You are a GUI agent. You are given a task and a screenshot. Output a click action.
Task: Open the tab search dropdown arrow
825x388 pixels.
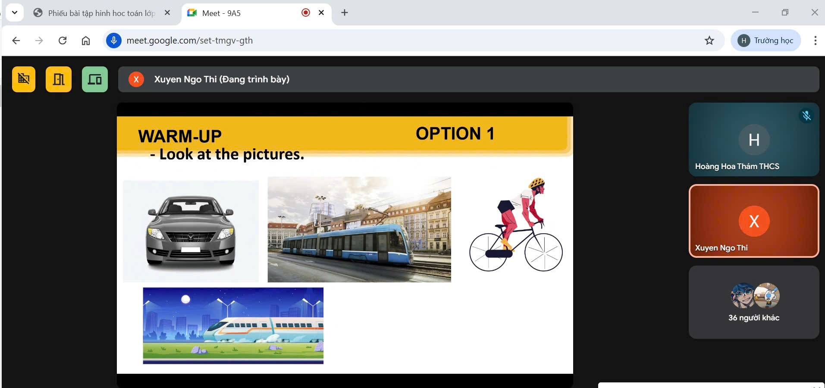pyautogui.click(x=15, y=13)
